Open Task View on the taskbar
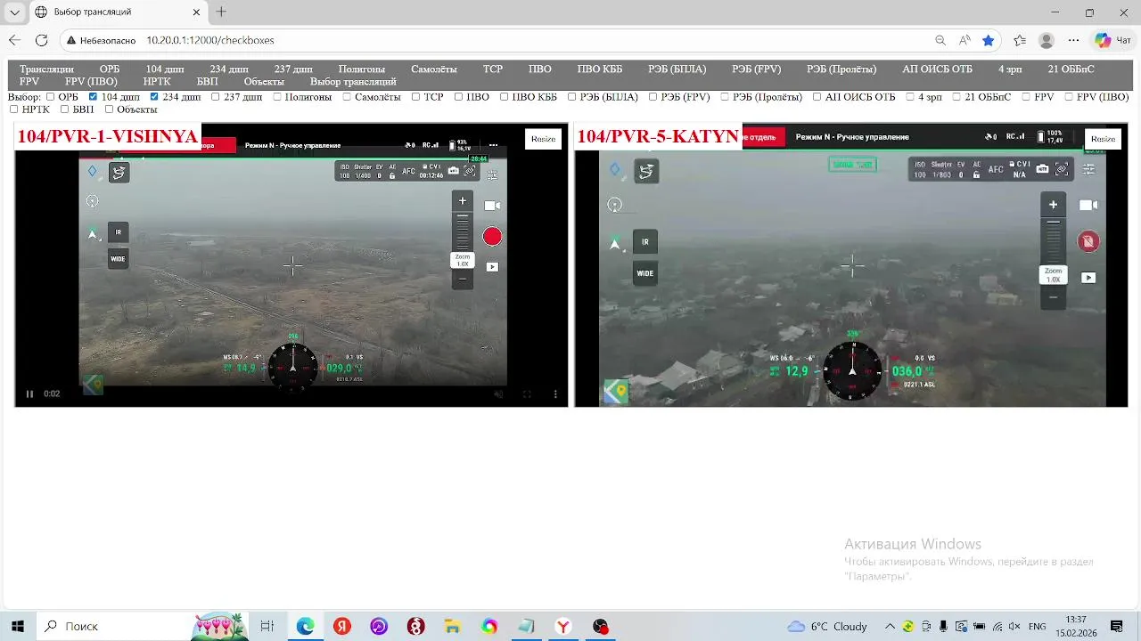This screenshot has height=641, width=1141. point(267,626)
